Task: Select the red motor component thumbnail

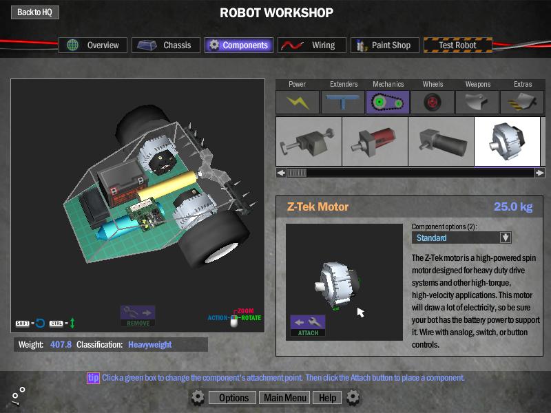Action: click(x=375, y=142)
